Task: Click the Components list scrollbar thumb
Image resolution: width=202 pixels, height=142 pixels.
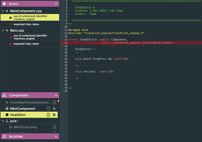Action: tap(59, 101)
